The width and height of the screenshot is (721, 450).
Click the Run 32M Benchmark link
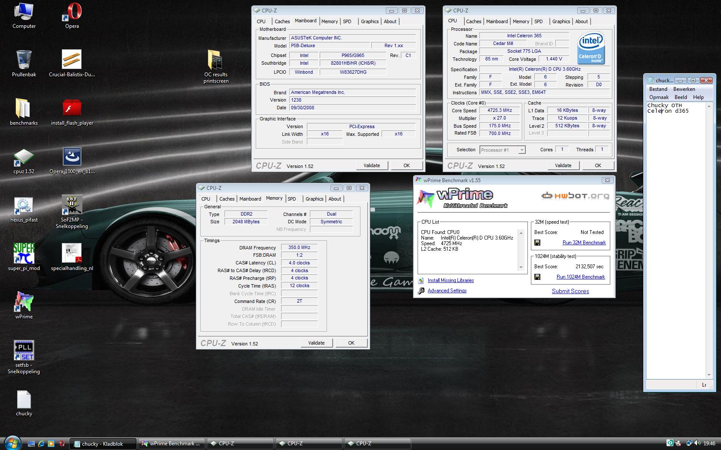tap(584, 243)
